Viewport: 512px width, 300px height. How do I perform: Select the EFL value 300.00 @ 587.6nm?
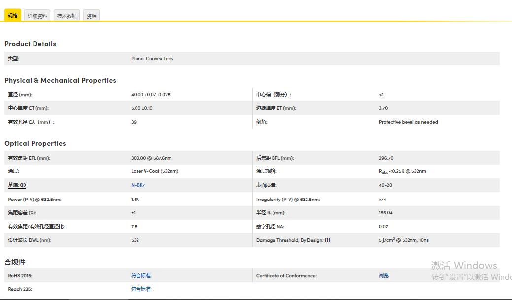pos(150,158)
